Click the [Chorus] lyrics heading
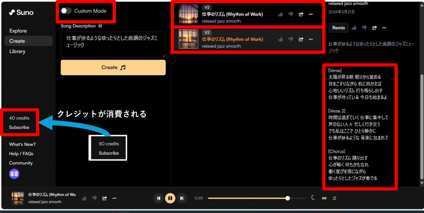 (337, 152)
